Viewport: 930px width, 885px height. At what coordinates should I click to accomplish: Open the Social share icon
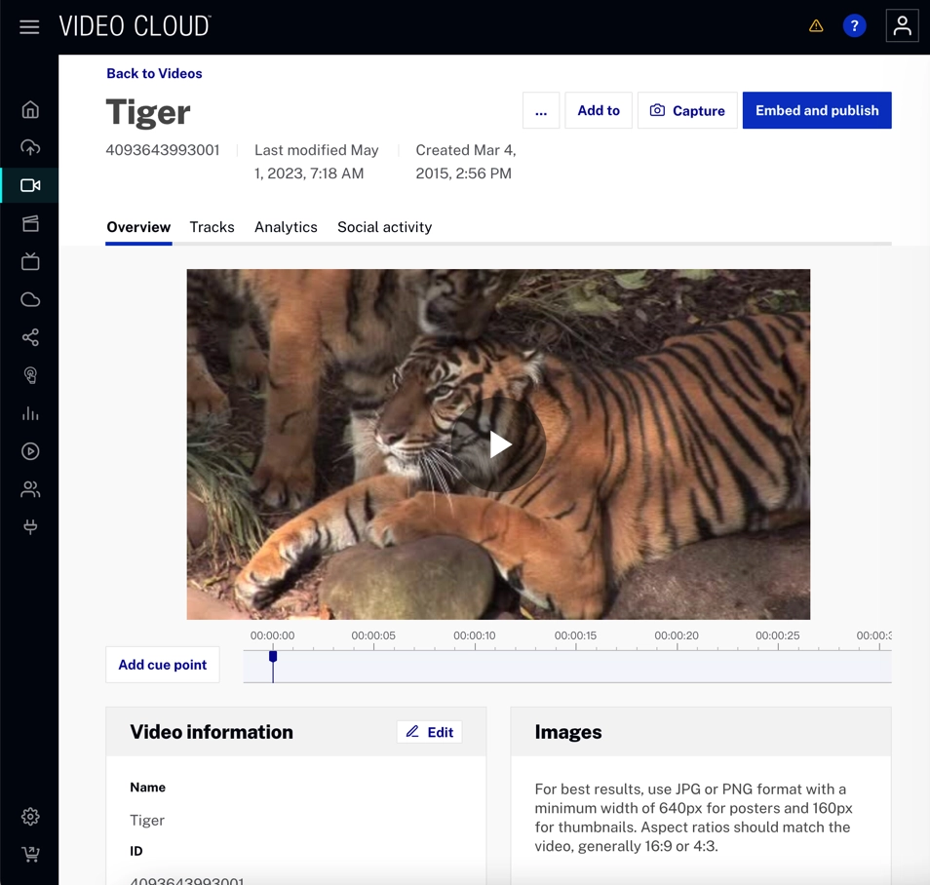(x=30, y=337)
